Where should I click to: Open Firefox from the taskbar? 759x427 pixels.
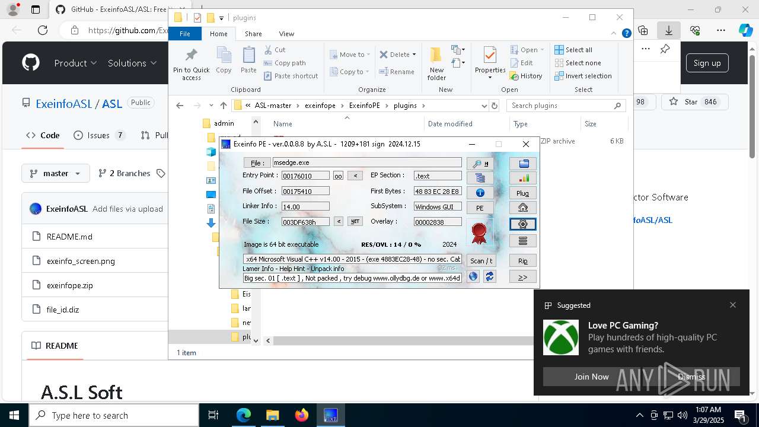click(302, 415)
